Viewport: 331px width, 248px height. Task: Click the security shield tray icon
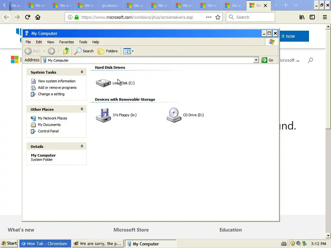point(293,243)
